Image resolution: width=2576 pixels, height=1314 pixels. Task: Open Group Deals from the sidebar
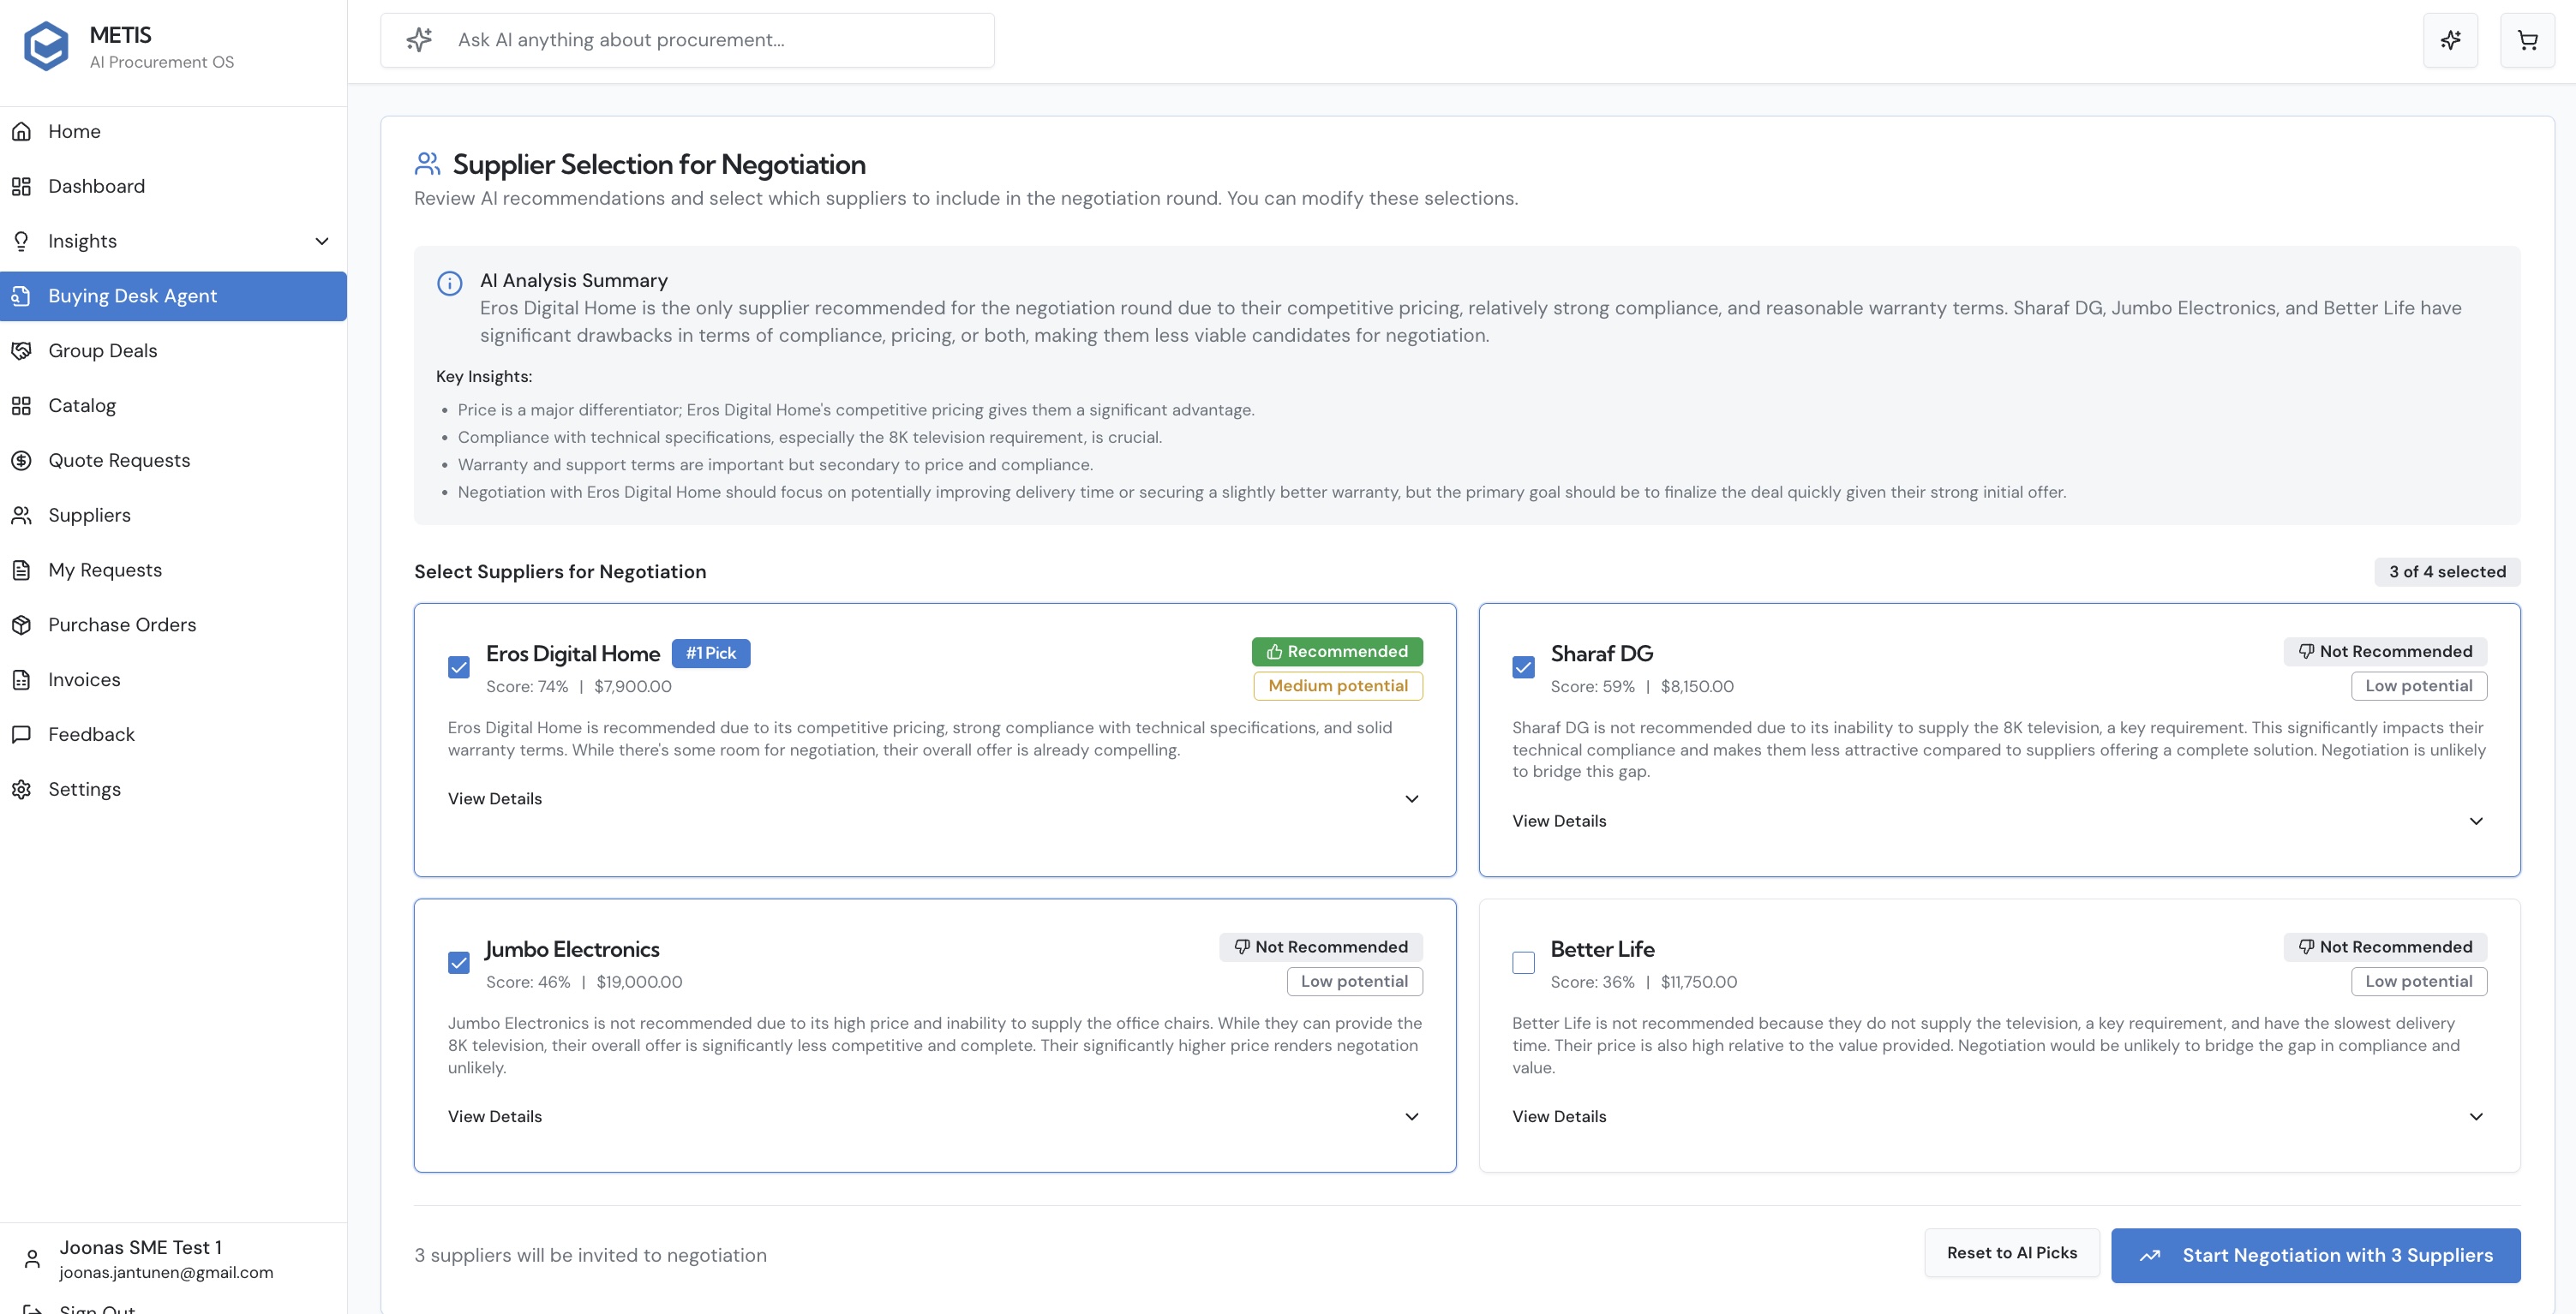(x=173, y=350)
